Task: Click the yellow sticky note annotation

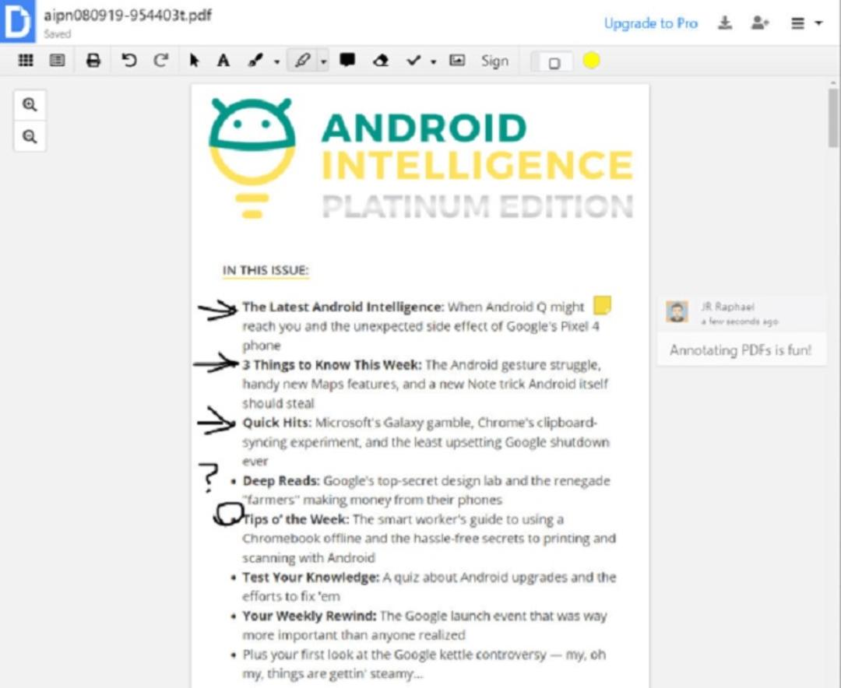Action: point(602,306)
